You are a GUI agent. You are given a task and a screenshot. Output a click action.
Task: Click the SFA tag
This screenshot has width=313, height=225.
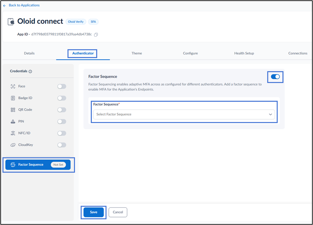[x=93, y=22]
